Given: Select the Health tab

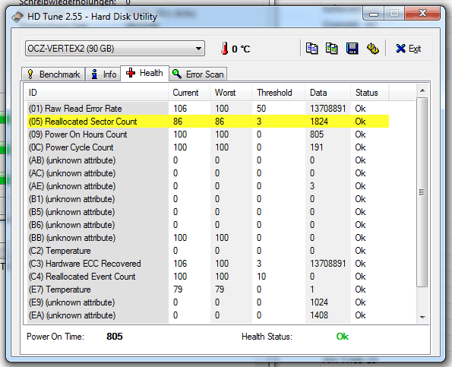Looking at the screenshot, I should 144,73.
